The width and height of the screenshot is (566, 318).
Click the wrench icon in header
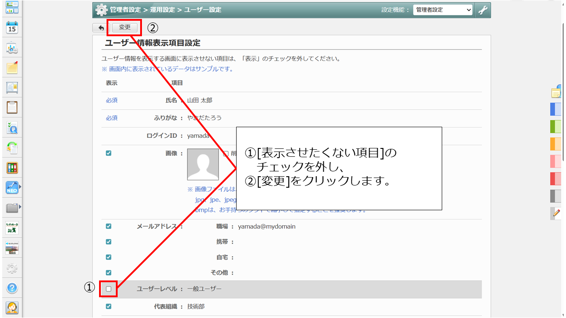pos(483,10)
